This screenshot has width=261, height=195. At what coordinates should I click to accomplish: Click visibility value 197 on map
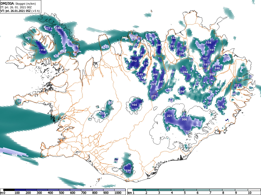coord(206,64)
